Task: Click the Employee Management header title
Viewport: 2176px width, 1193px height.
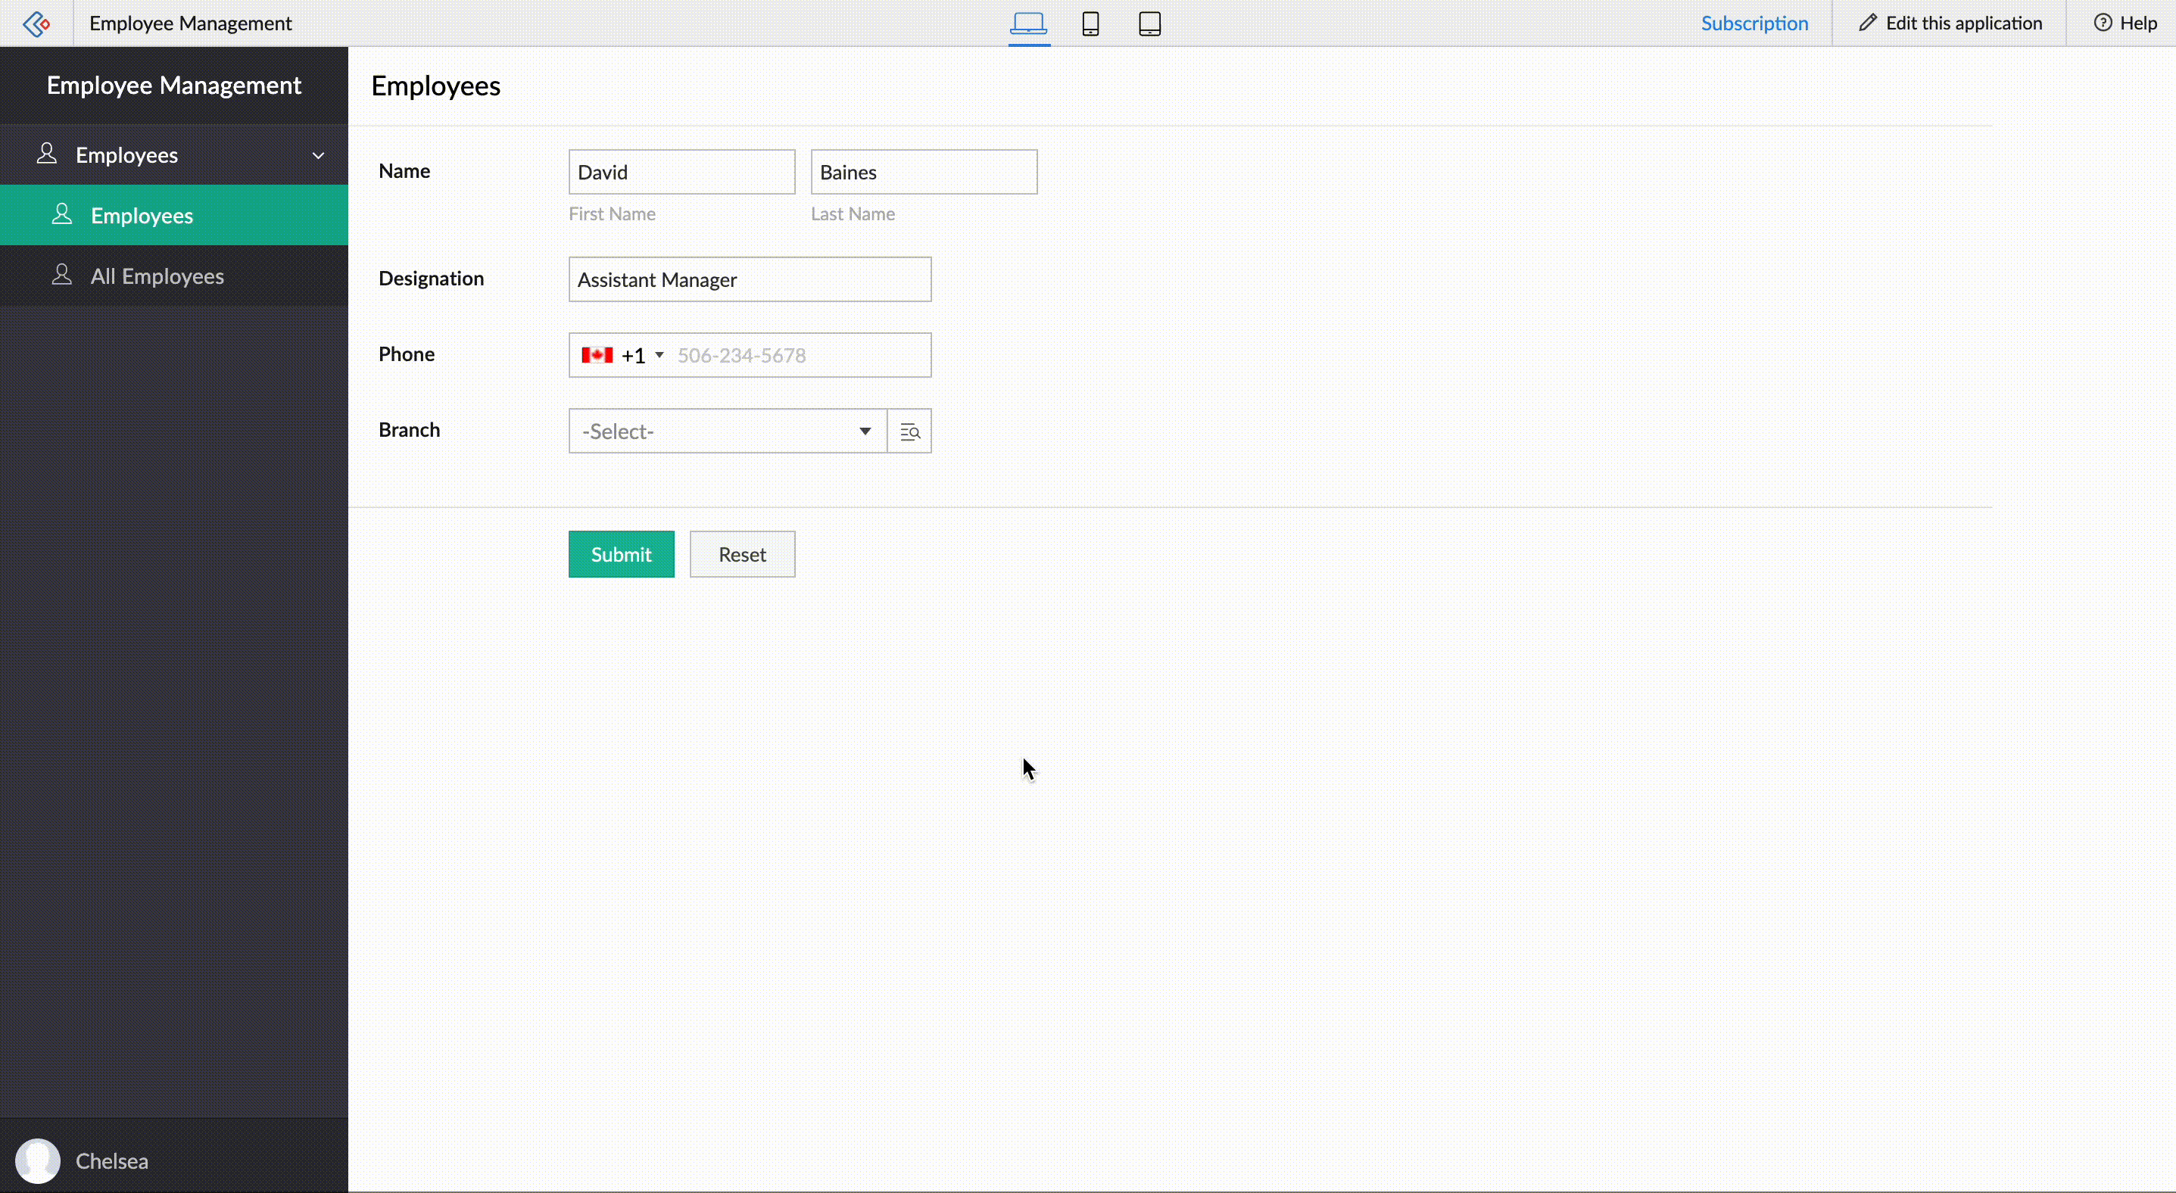Action: (191, 23)
